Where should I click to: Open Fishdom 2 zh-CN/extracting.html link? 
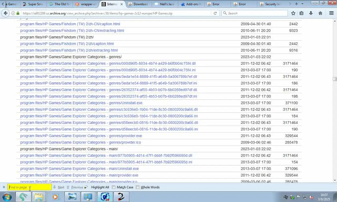[x=72, y=31]
